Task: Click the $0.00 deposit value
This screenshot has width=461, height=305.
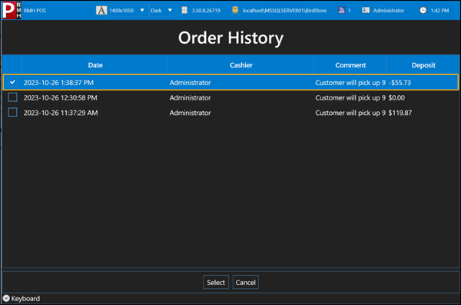Action: point(396,97)
